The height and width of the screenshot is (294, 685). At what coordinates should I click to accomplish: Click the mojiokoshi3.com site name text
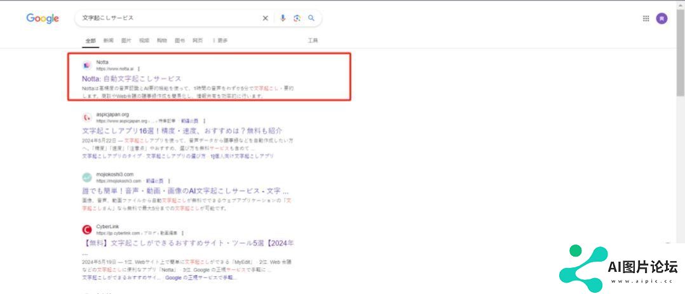click(x=115, y=174)
